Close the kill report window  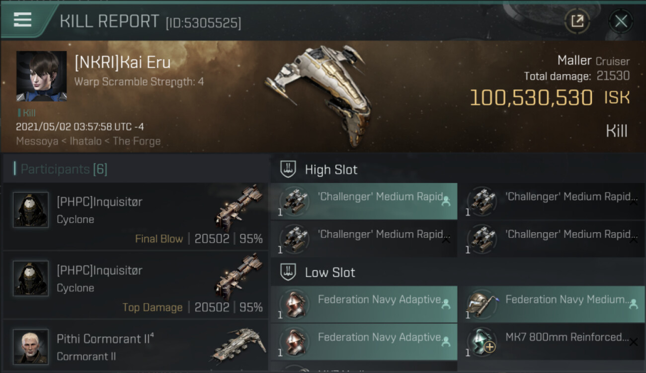pos(621,21)
